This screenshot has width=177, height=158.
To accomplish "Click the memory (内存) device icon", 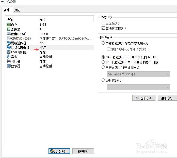I will click(x=9, y=24).
